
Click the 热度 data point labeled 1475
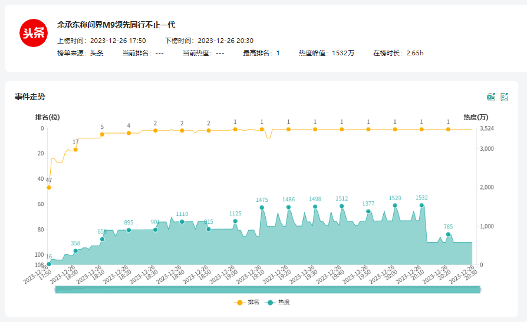[262, 207]
